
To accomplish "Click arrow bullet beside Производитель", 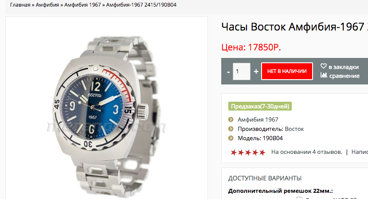I will coord(231,129).
